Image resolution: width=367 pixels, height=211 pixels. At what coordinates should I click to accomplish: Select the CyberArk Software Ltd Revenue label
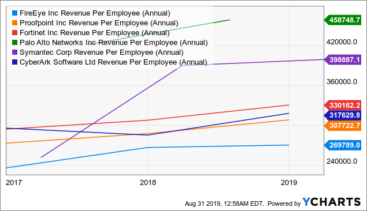click(x=113, y=62)
